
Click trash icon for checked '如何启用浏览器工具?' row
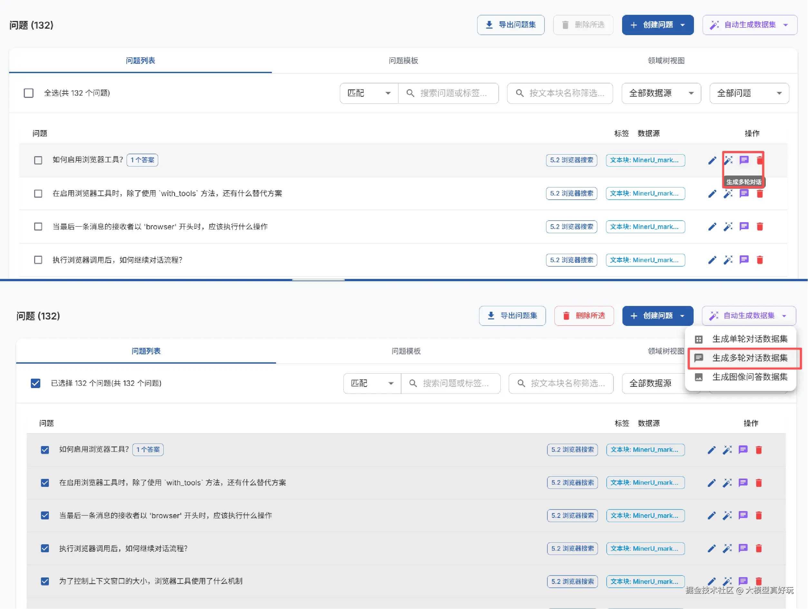point(759,450)
